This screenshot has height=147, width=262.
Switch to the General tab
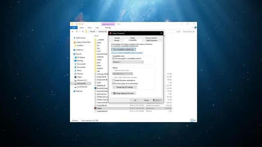click(117, 40)
